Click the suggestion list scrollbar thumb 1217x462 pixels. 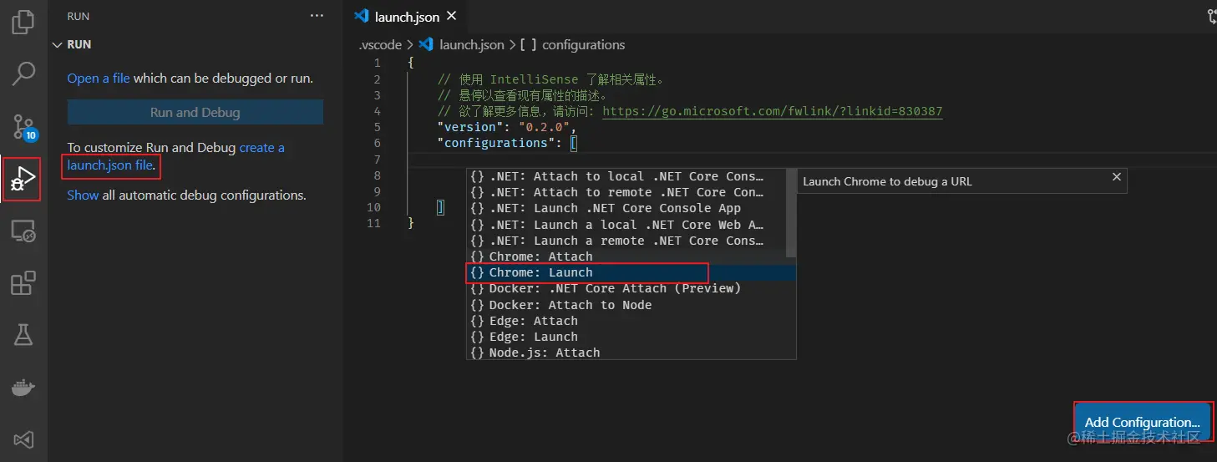pyautogui.click(x=792, y=213)
